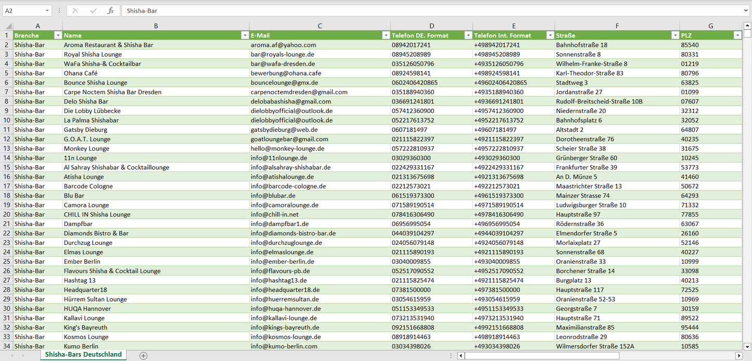Click the Select All corner triangle
Viewport: 752px width, 361px height.
pyautogui.click(x=8, y=26)
